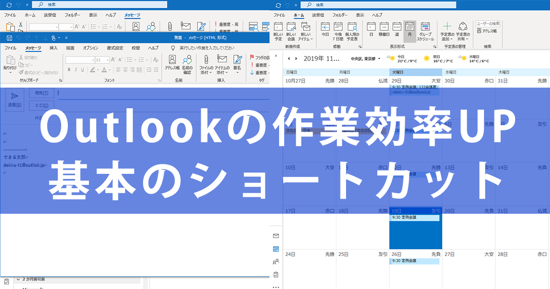Image resolution: width=550 pixels, height=289 pixels.
Task: Open フォルダー tab in calendar window
Action: click(x=340, y=15)
